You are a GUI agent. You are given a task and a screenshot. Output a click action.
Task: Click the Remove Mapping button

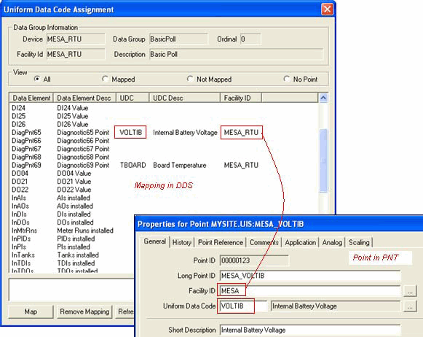[84, 312]
